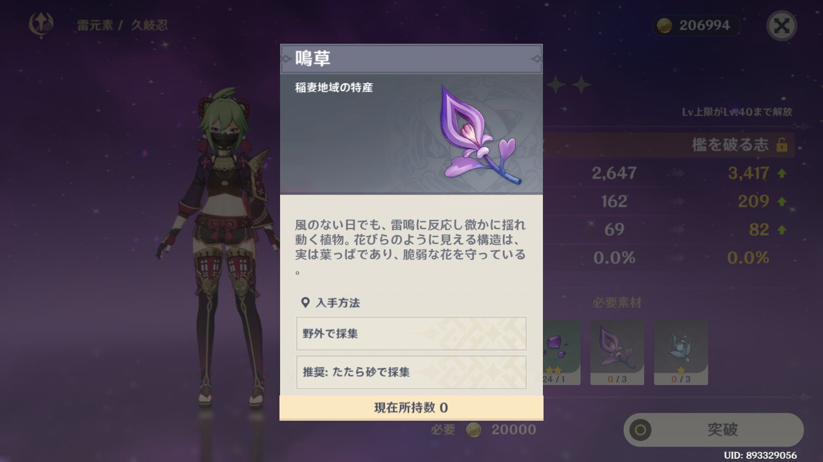This screenshot has height=462, width=823.
Task: Click the location pin icon by 入手方法
Action: tap(305, 303)
